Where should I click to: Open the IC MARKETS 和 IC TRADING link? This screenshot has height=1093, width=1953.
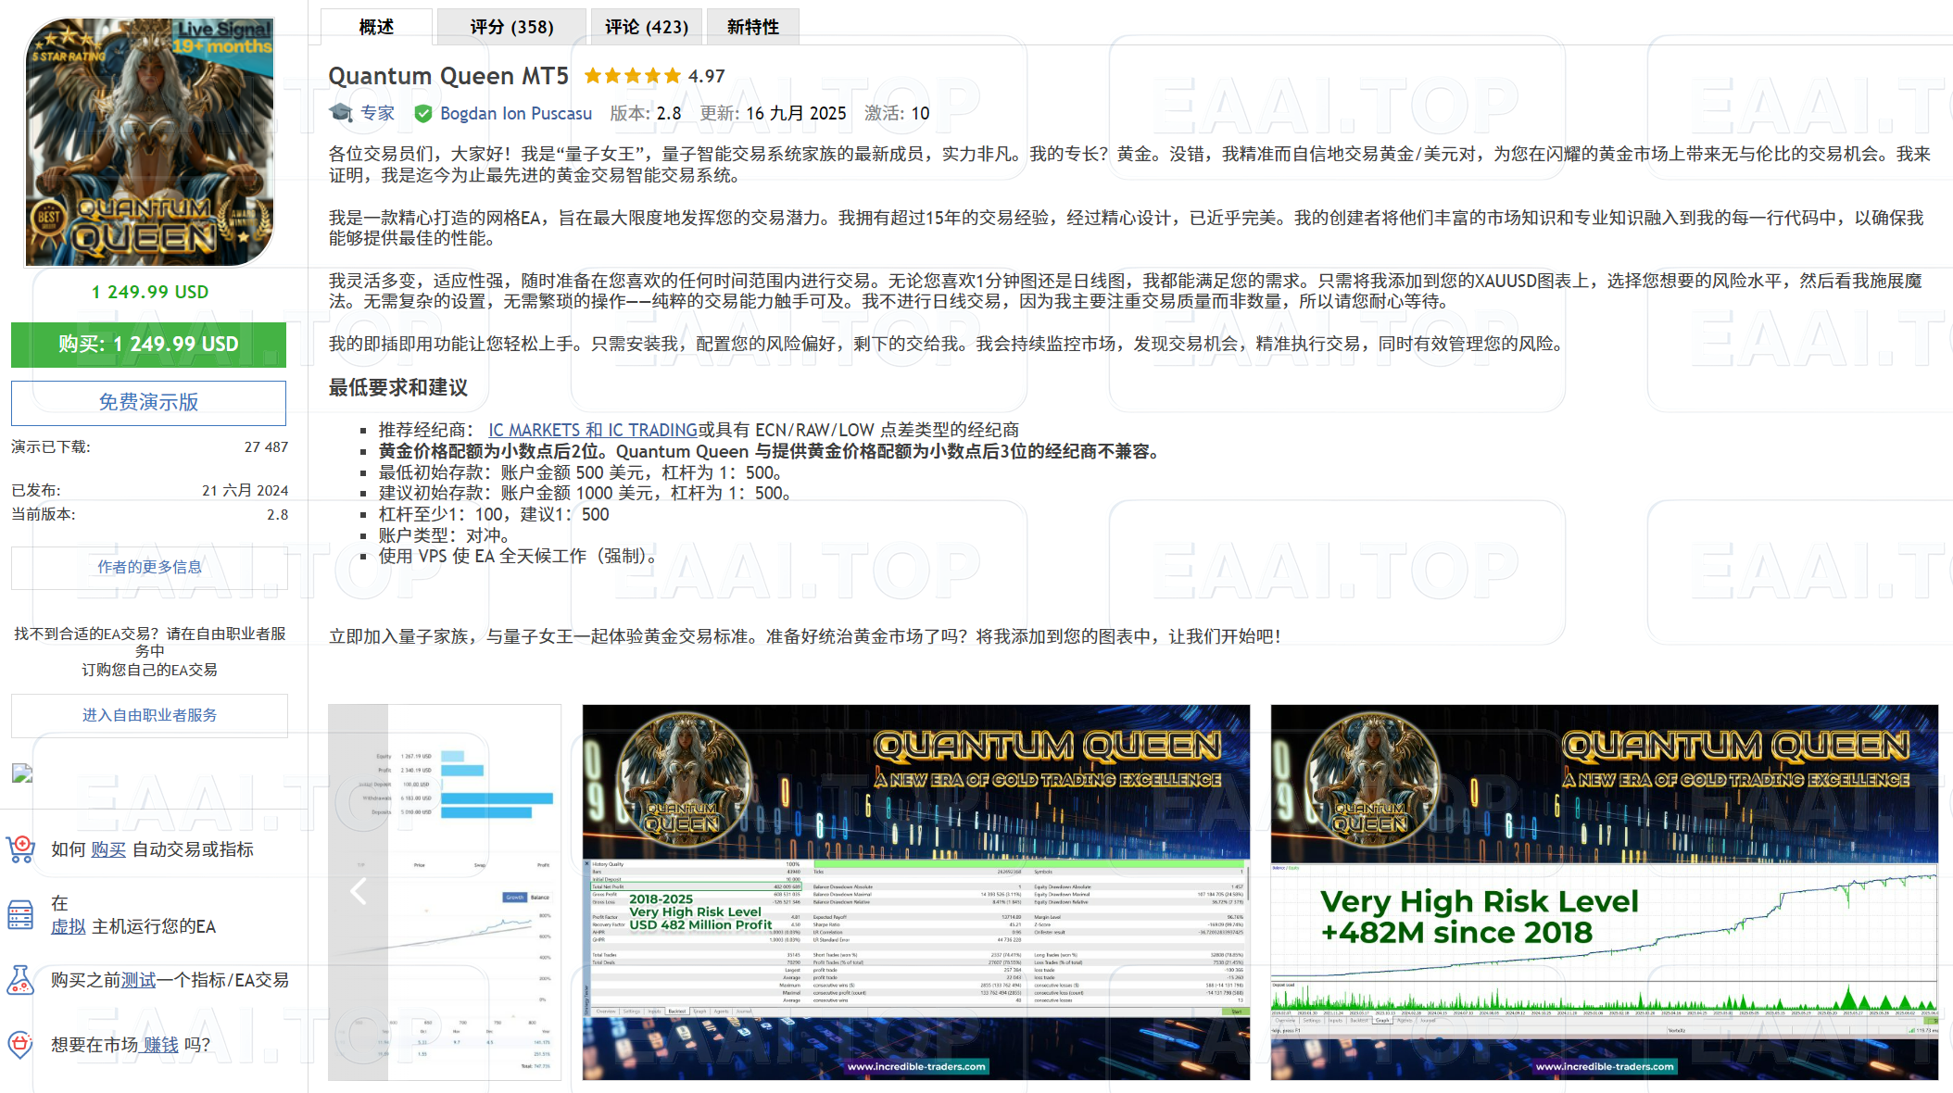pyautogui.click(x=592, y=430)
